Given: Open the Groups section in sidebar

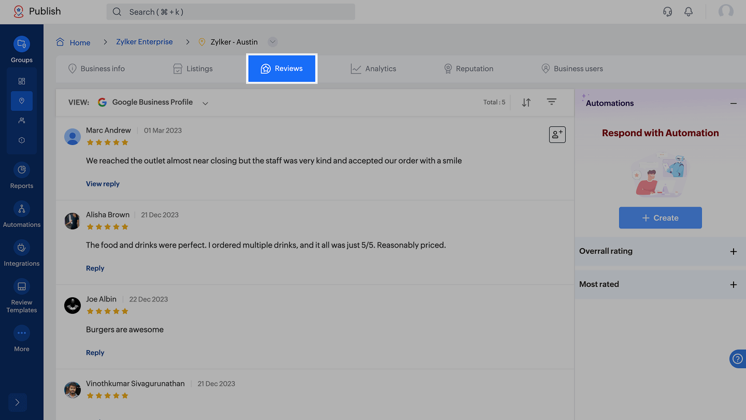Looking at the screenshot, I should pyautogui.click(x=22, y=49).
